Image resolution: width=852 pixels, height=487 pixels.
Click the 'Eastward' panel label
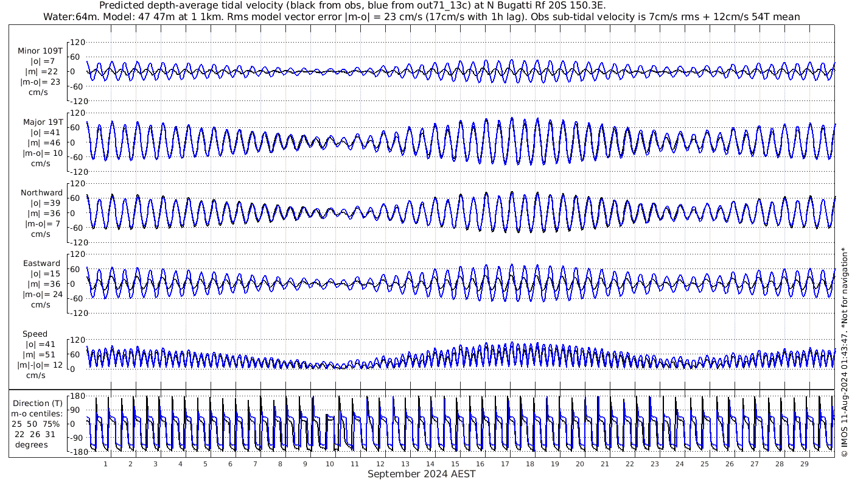coord(42,264)
